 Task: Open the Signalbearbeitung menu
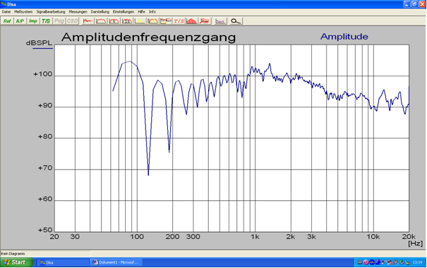[51, 12]
